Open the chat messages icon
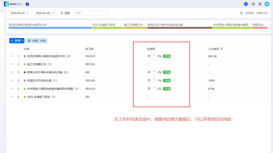The image size is (273, 153). click(x=253, y=4)
